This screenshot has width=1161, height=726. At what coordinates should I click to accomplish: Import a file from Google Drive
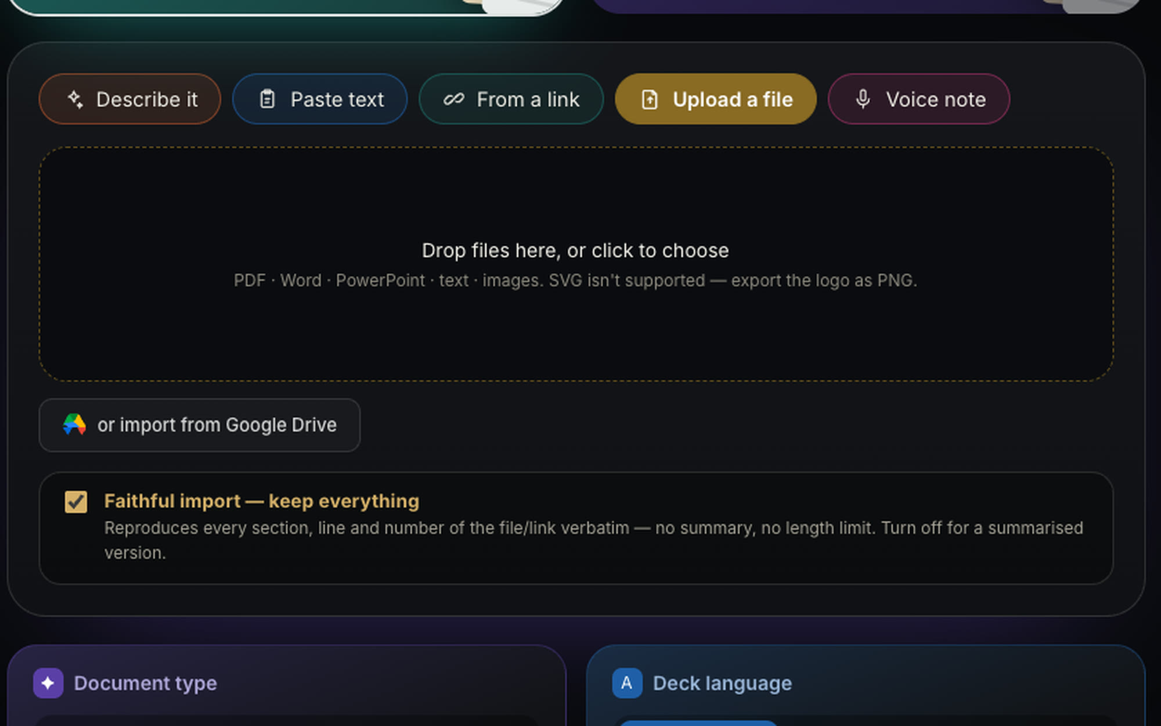pyautogui.click(x=200, y=425)
